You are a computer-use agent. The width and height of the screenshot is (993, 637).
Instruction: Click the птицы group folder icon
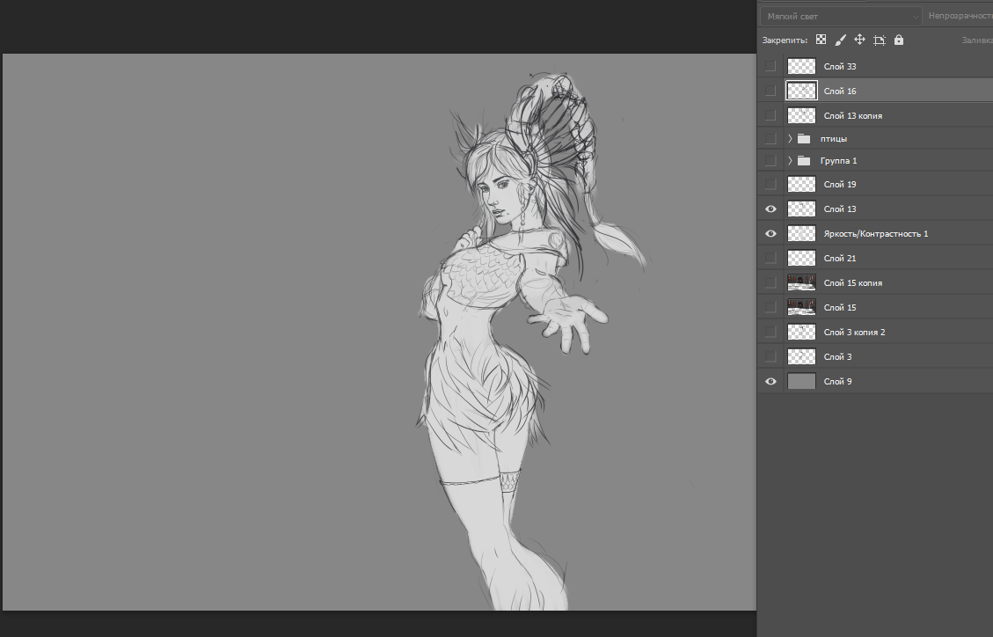(x=804, y=139)
